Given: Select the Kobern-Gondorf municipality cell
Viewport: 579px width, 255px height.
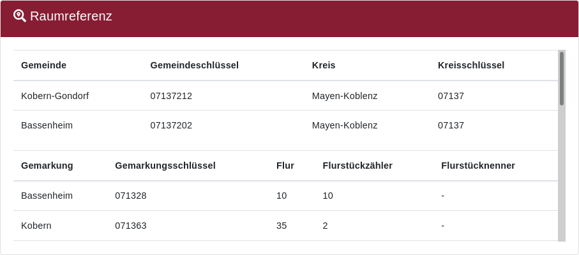Looking at the screenshot, I should [x=55, y=96].
